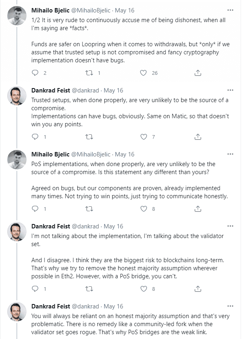
Task: Open more menu on Dankrad's last tweet
Action: click(230, 306)
